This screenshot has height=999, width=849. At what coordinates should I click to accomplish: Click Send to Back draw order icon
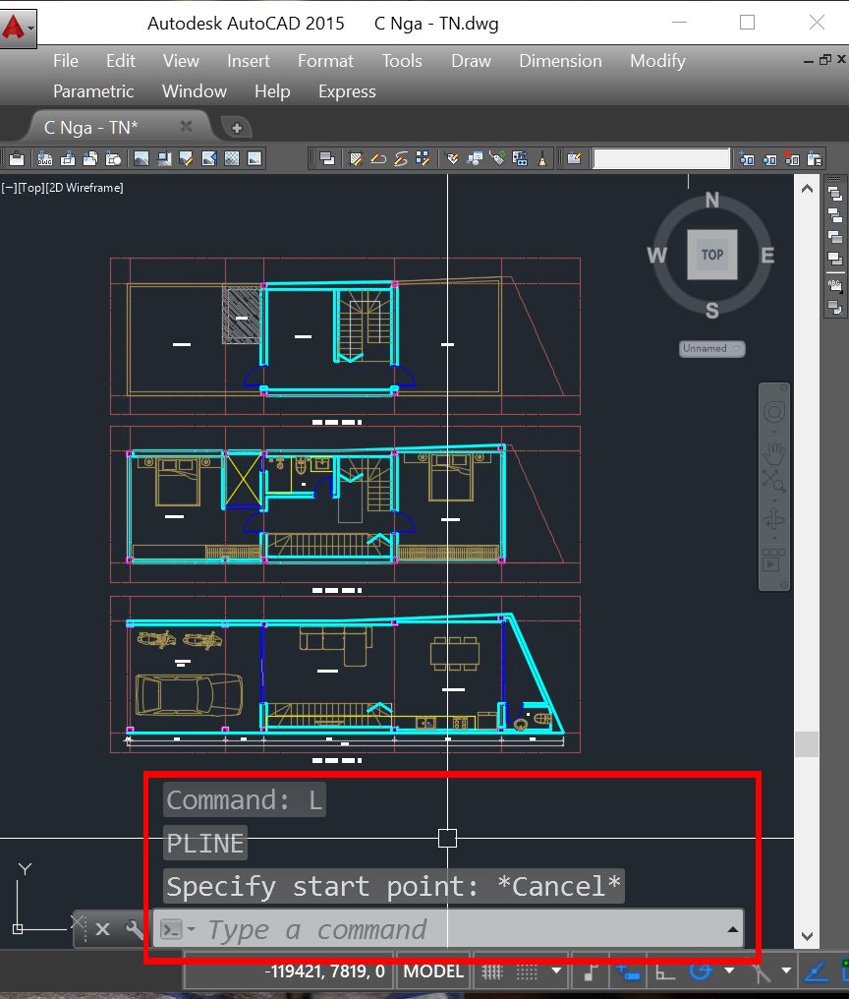(x=835, y=215)
